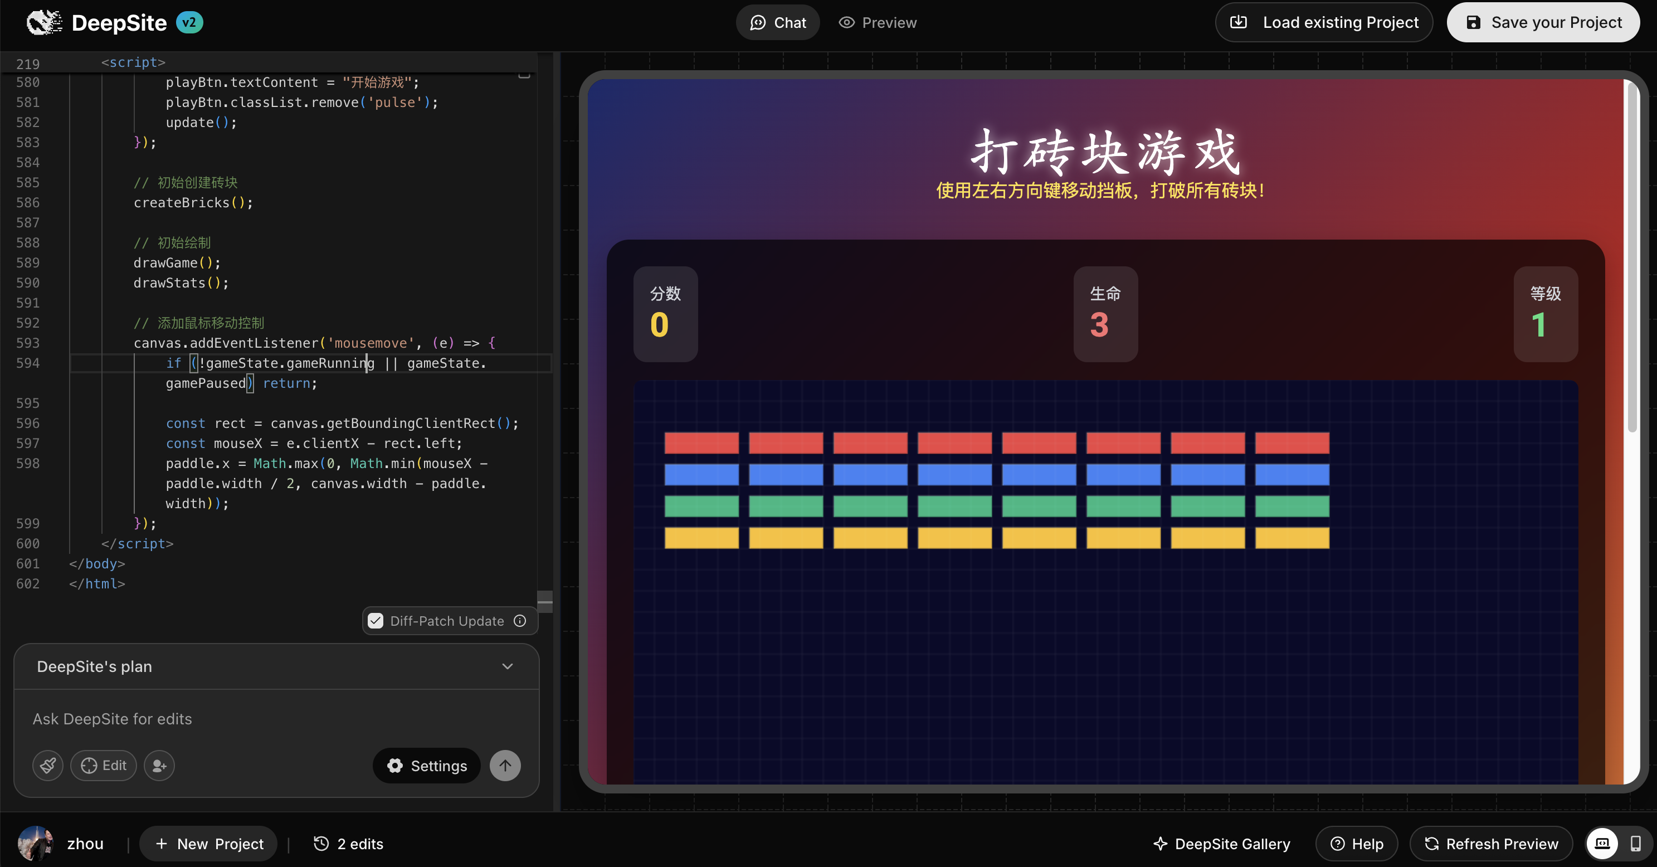Viewport: 1657px width, 867px height.
Task: Click the Preview tab eye icon
Action: (x=846, y=22)
